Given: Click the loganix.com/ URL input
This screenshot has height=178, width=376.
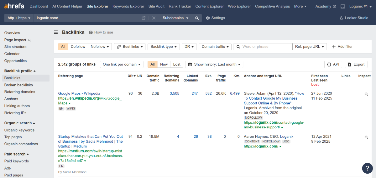Looking at the screenshot, I should point(87,18).
